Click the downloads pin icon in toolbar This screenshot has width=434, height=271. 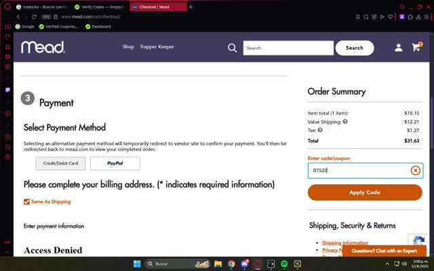pyautogui.click(x=358, y=17)
